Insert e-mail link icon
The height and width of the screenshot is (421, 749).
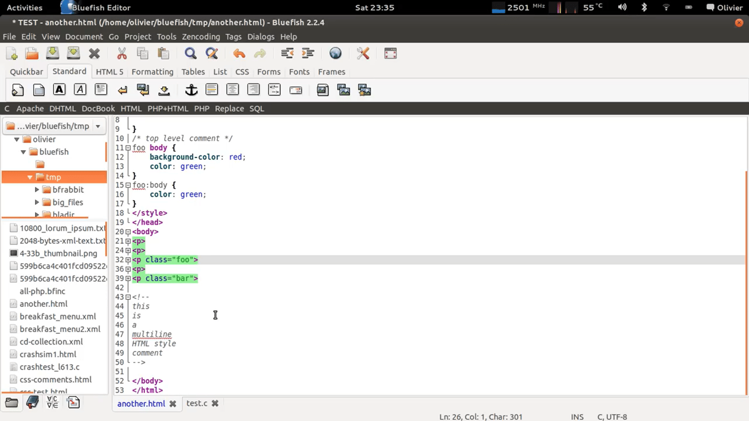pyautogui.click(x=296, y=90)
